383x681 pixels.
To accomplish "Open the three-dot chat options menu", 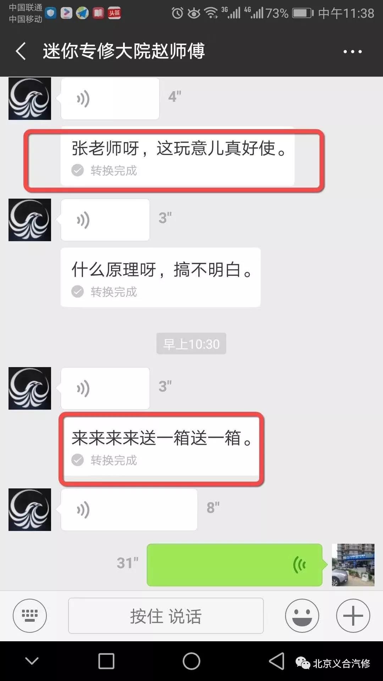I will tap(353, 51).
